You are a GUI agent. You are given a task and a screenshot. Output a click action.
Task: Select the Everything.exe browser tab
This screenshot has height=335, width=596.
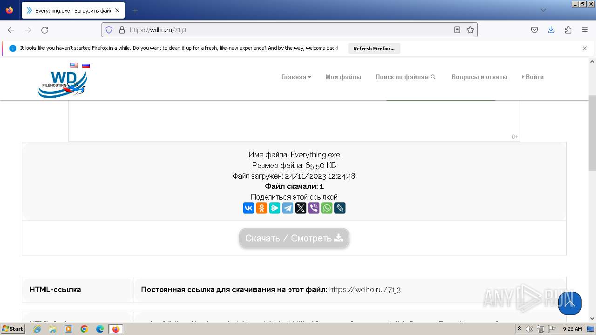(73, 10)
